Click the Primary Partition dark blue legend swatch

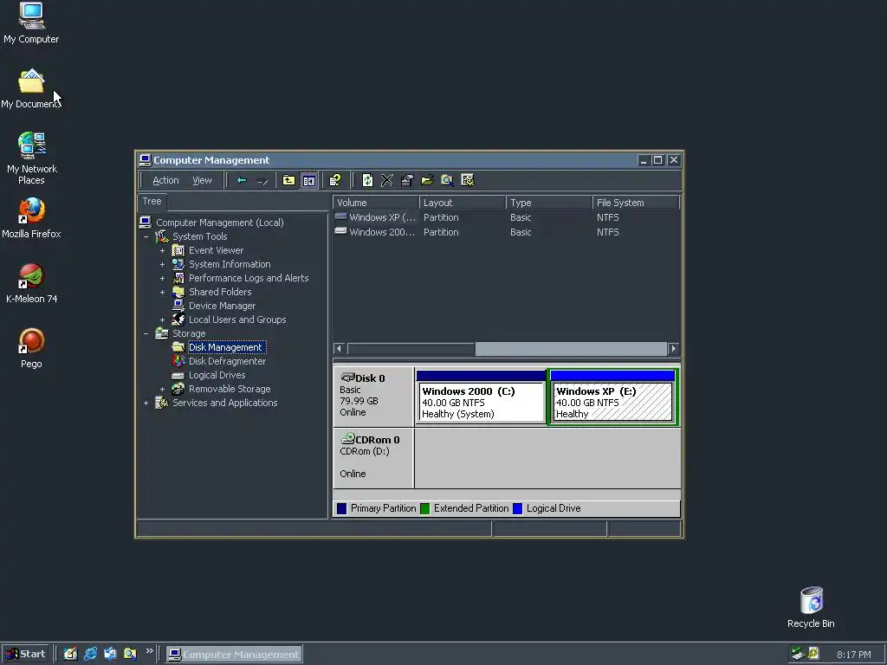pos(341,508)
